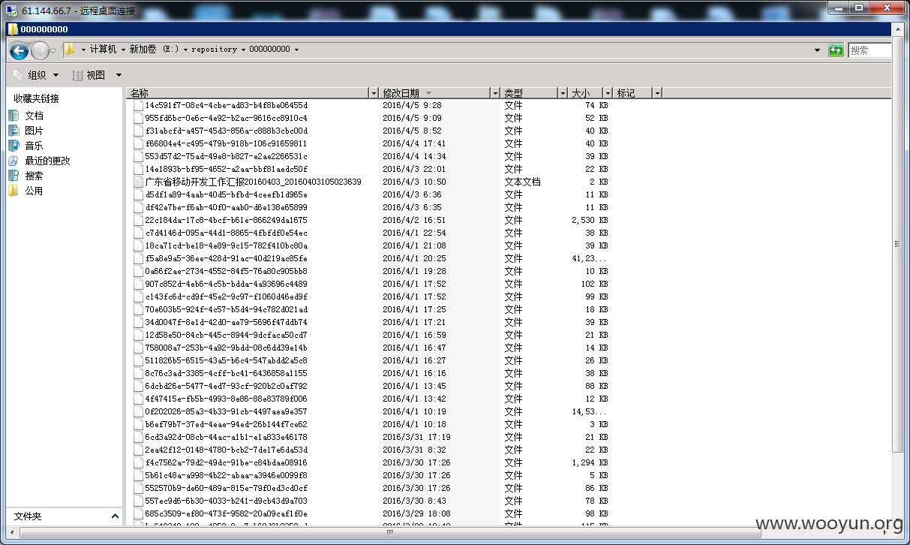Select the file icon of f5a8e9a5-36ee-428d-91ac-40d219ac85fe
The width and height of the screenshot is (910, 545).
137,258
